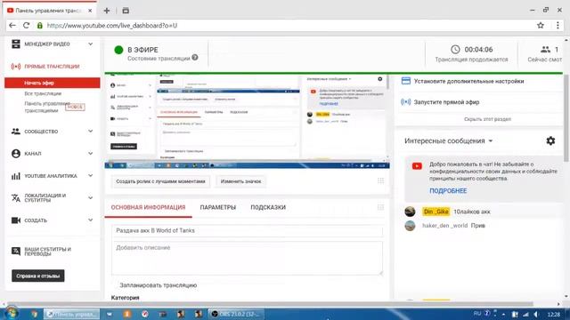Reload the page with the refresh icon

click(x=26, y=26)
